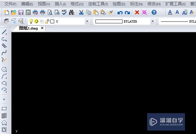Screen dimensions: 196x134
Task: Click the Print preview magnifier page icon
Action: tap(50, 12)
